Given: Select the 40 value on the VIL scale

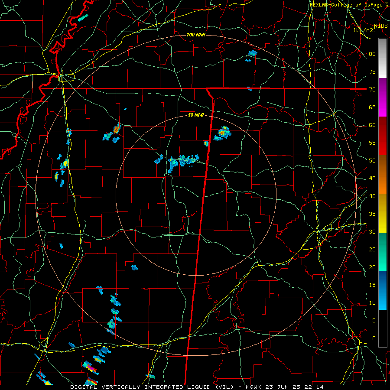Looking at the screenshot, I should pos(372,196).
